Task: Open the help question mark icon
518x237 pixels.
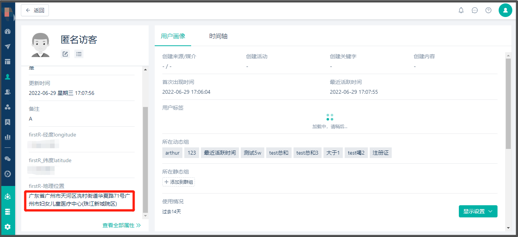Action: pos(488,10)
